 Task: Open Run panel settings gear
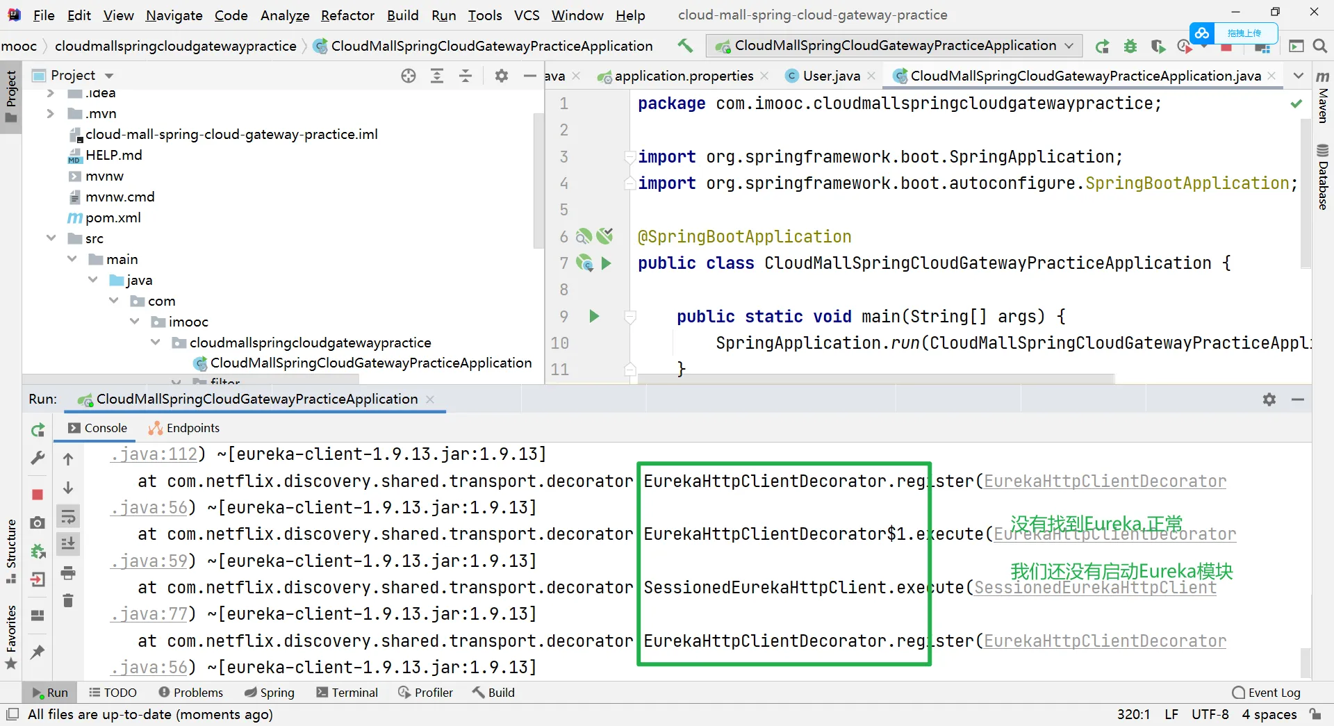coord(1269,399)
